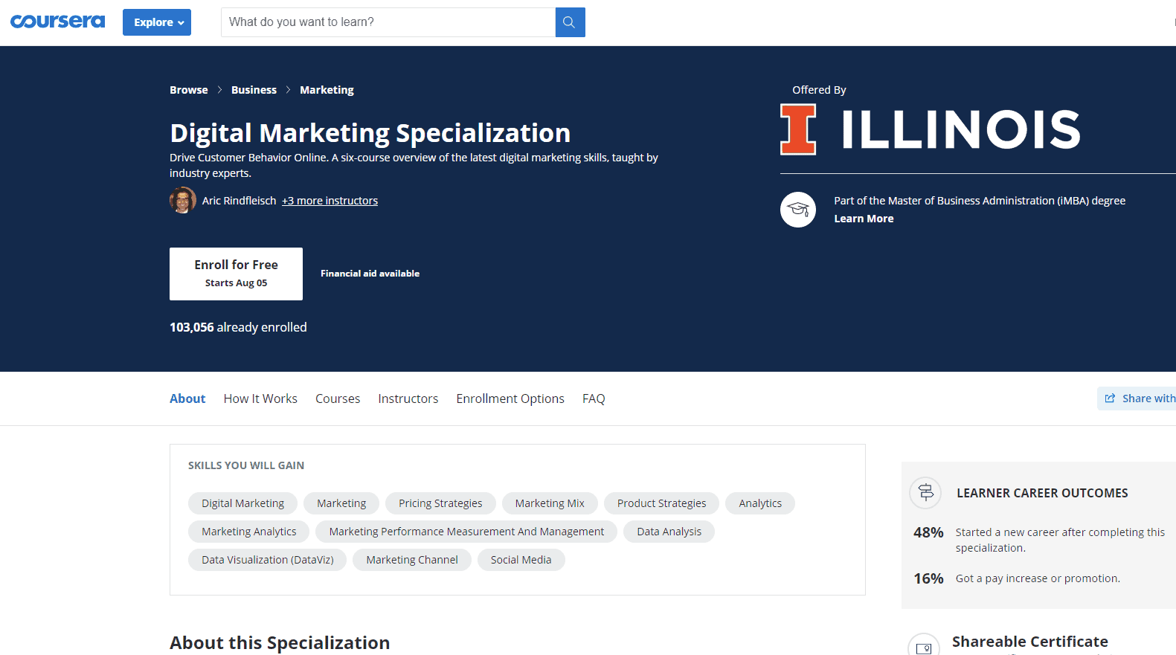This screenshot has width=1176, height=655.
Task: Type in the 'What do you want to learn?' field
Action: pyautogui.click(x=388, y=22)
